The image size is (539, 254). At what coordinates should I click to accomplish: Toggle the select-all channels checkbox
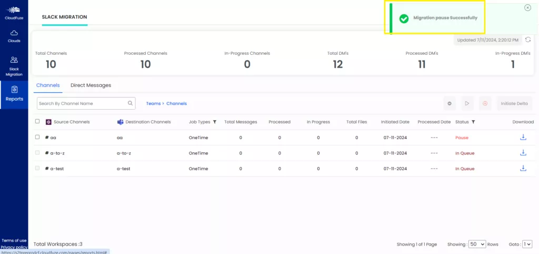[37, 121]
